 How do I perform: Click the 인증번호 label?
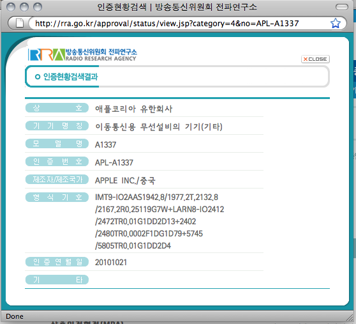tap(57, 162)
